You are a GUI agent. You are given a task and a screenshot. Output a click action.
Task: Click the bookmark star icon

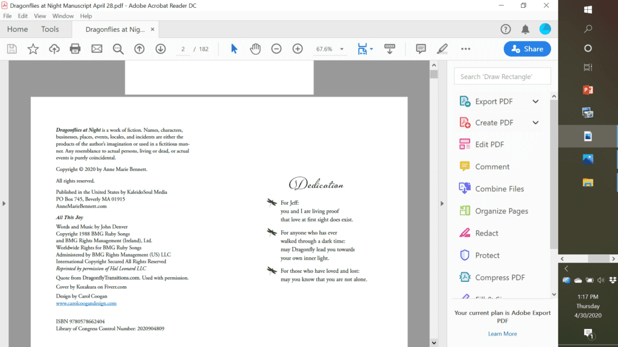pos(33,49)
